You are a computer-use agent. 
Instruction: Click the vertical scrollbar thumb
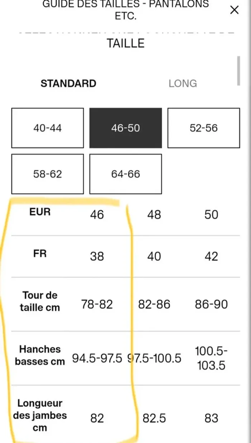238,71
